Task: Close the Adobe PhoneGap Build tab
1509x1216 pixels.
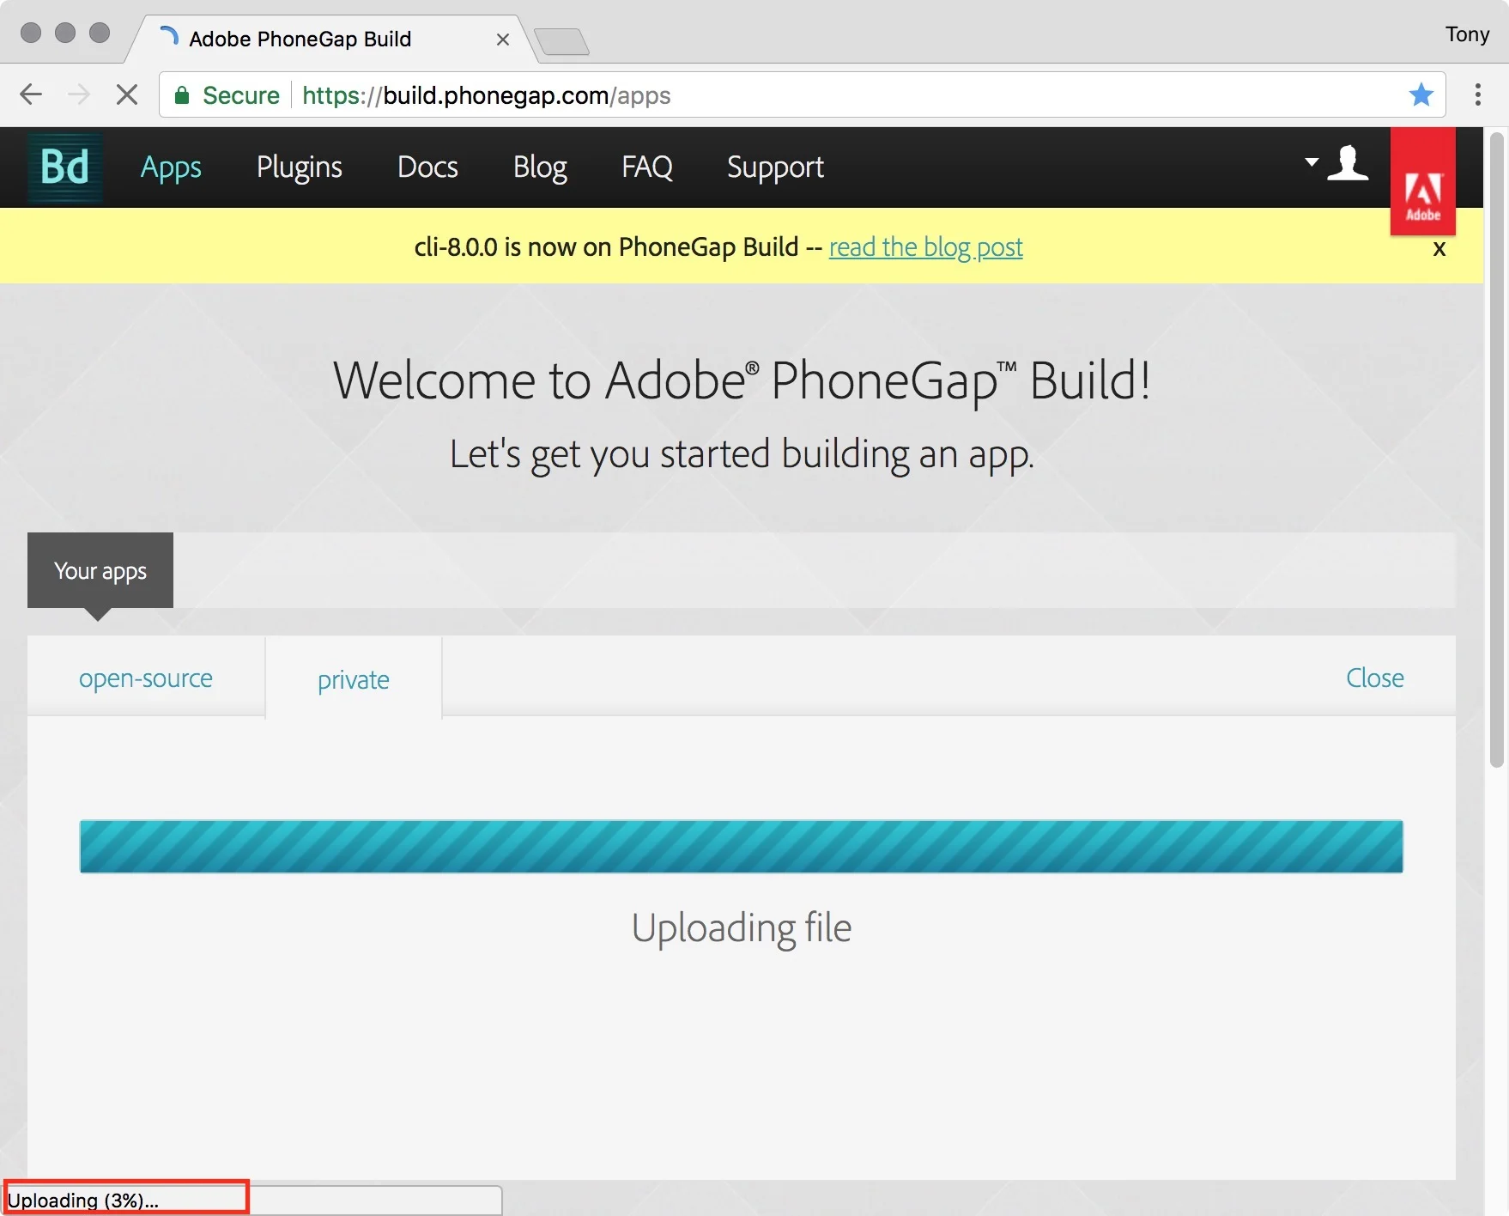Action: tap(503, 40)
